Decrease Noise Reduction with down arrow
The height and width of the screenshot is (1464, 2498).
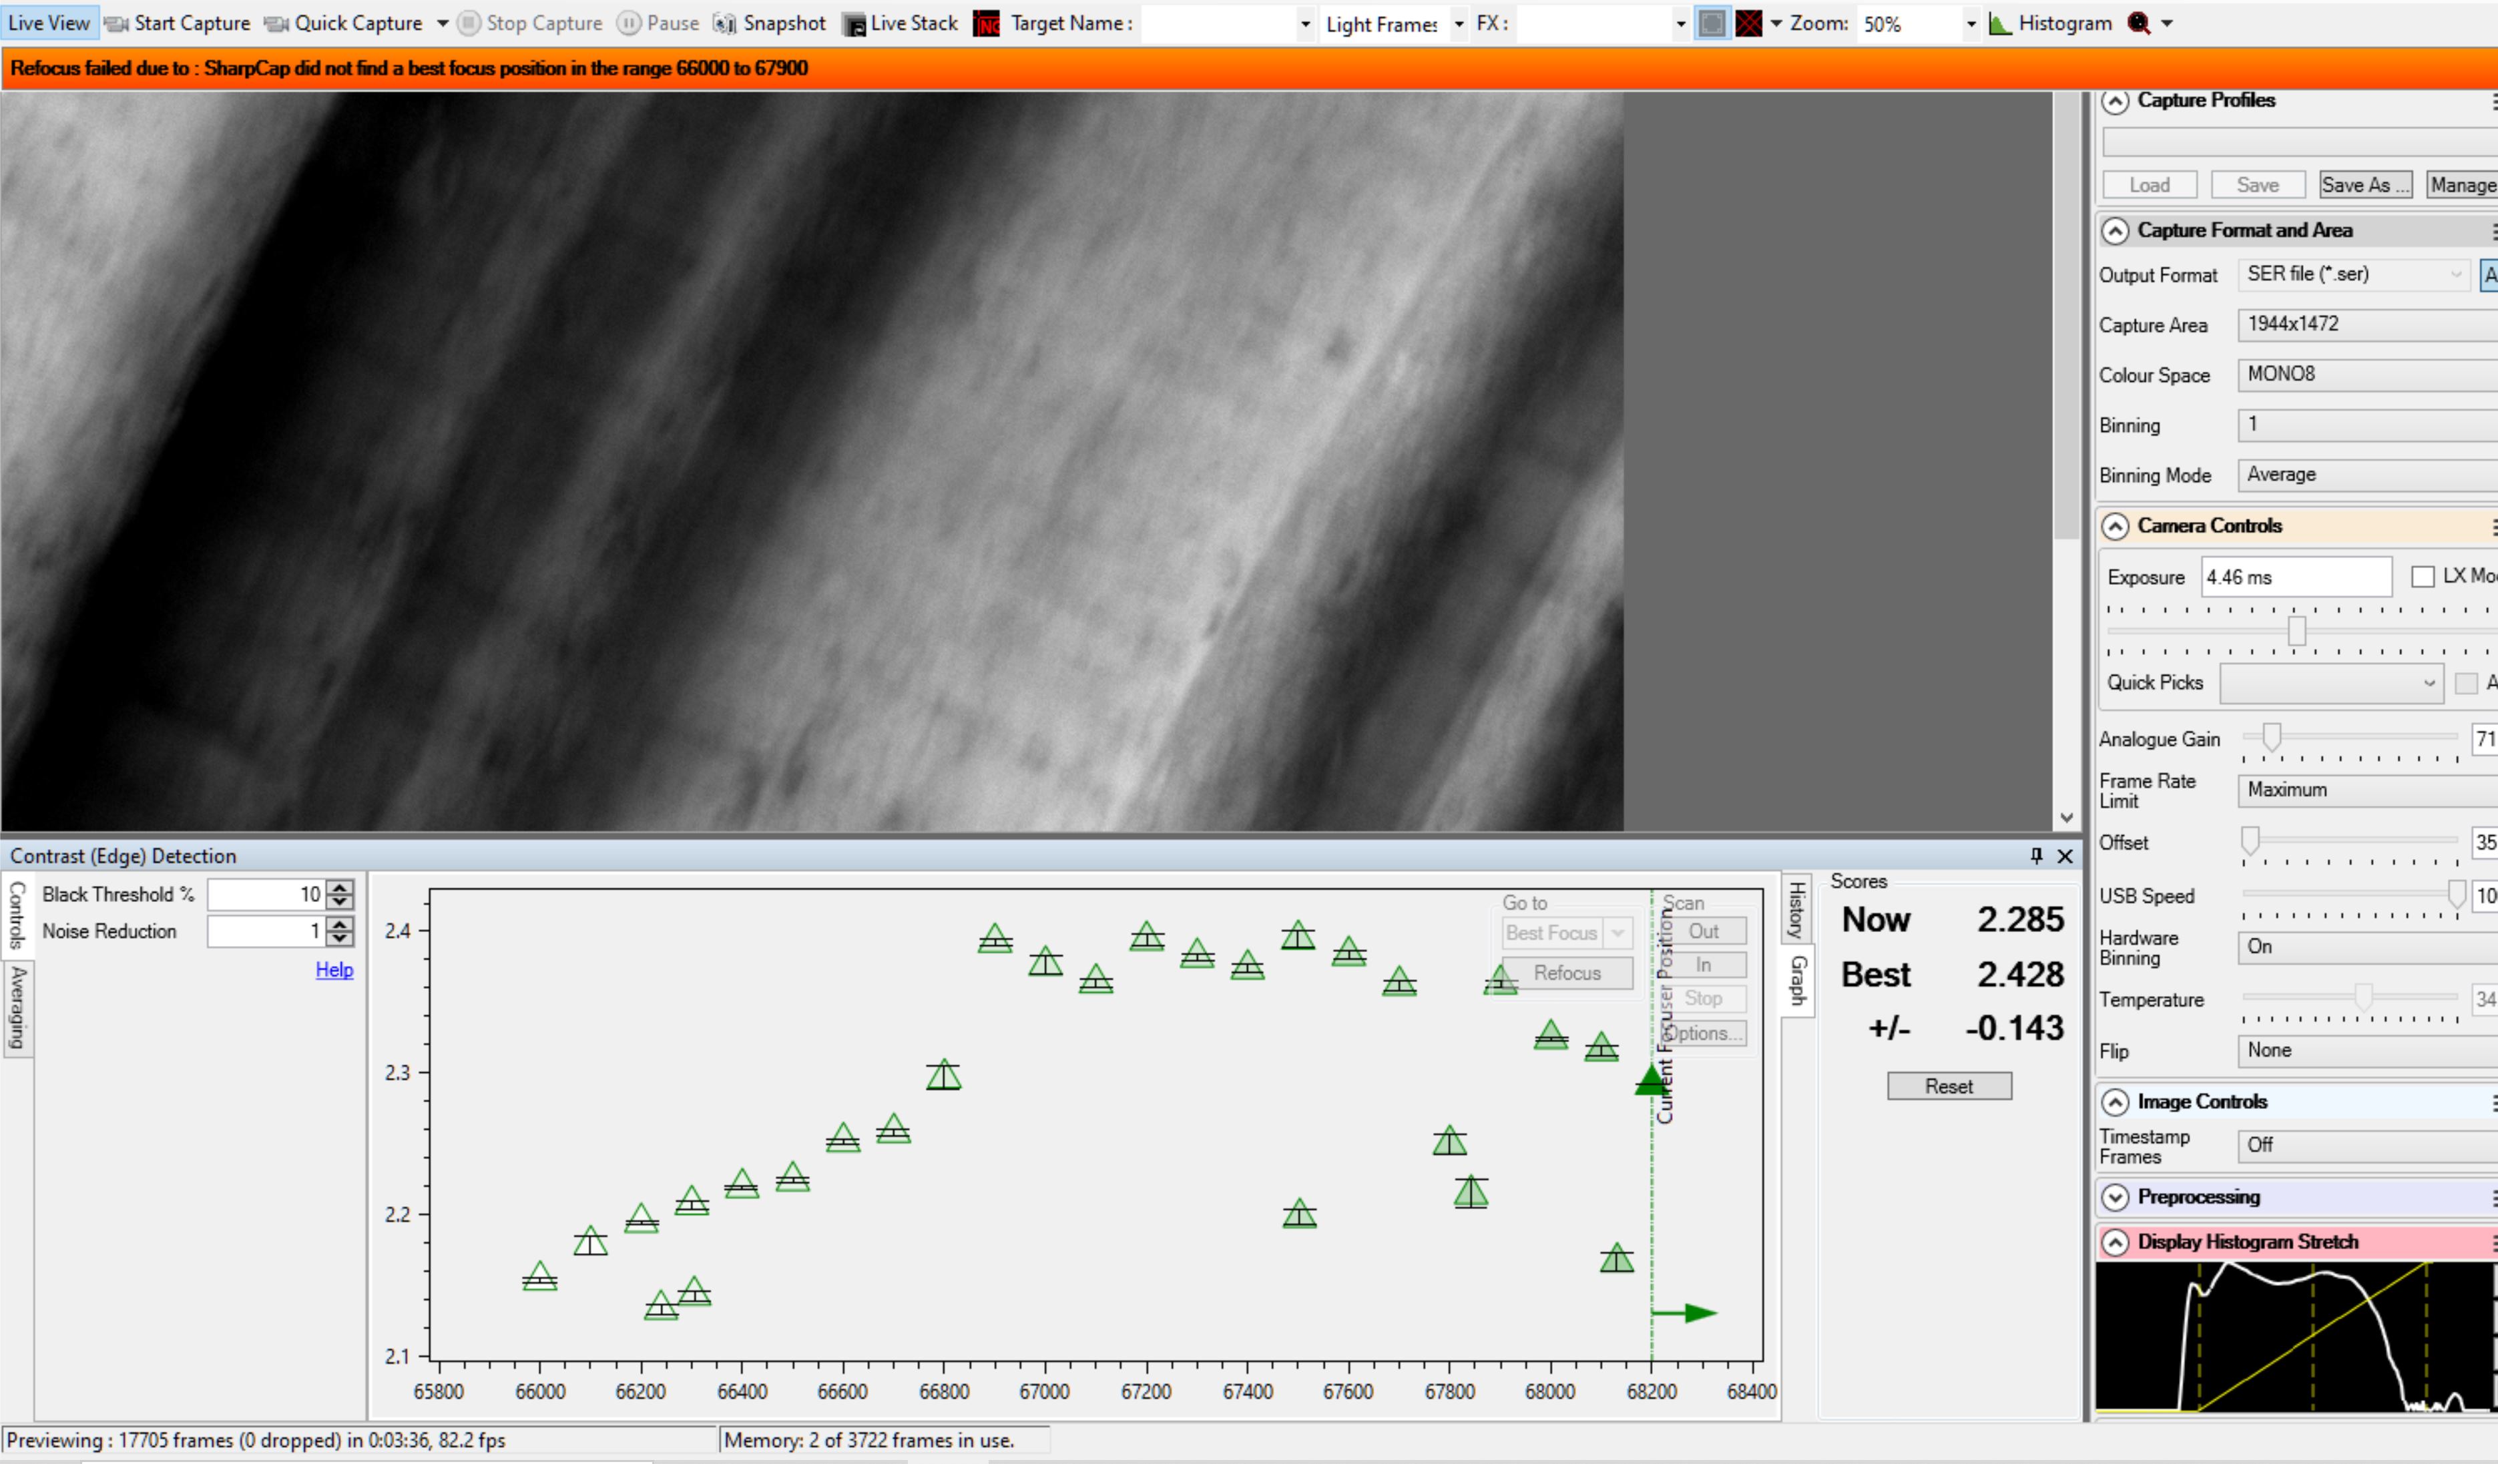(340, 939)
